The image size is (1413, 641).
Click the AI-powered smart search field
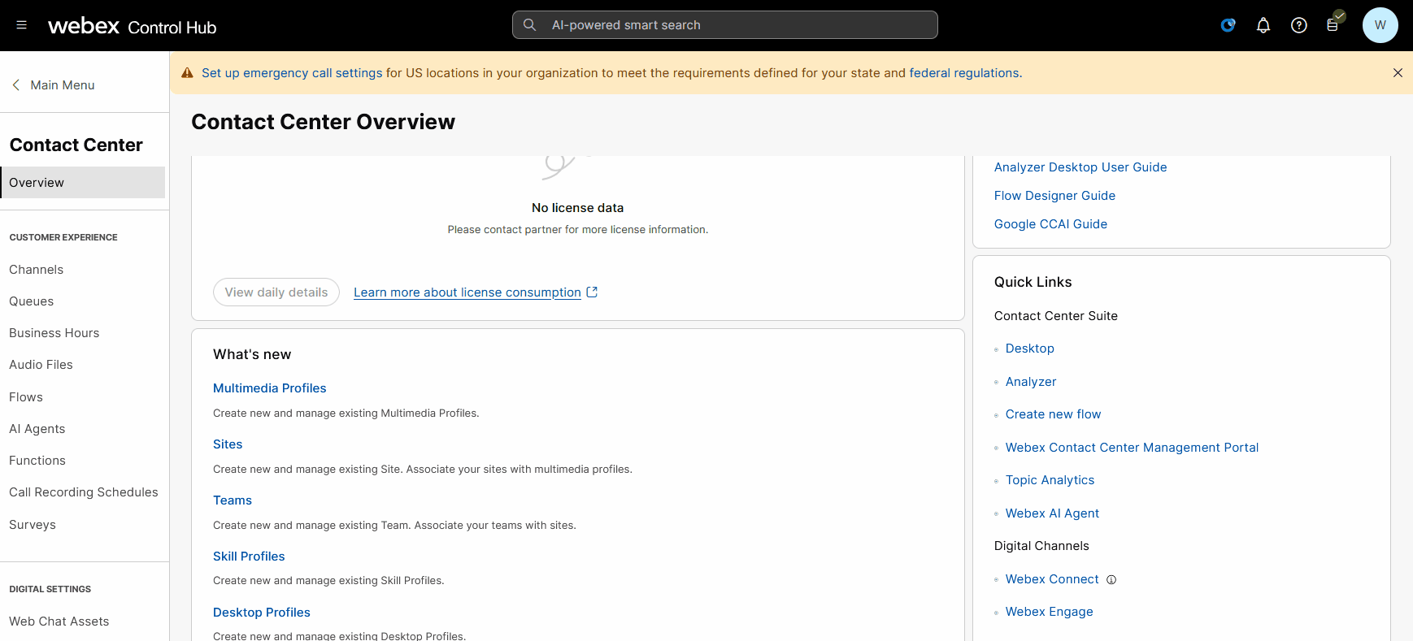pyautogui.click(x=724, y=25)
